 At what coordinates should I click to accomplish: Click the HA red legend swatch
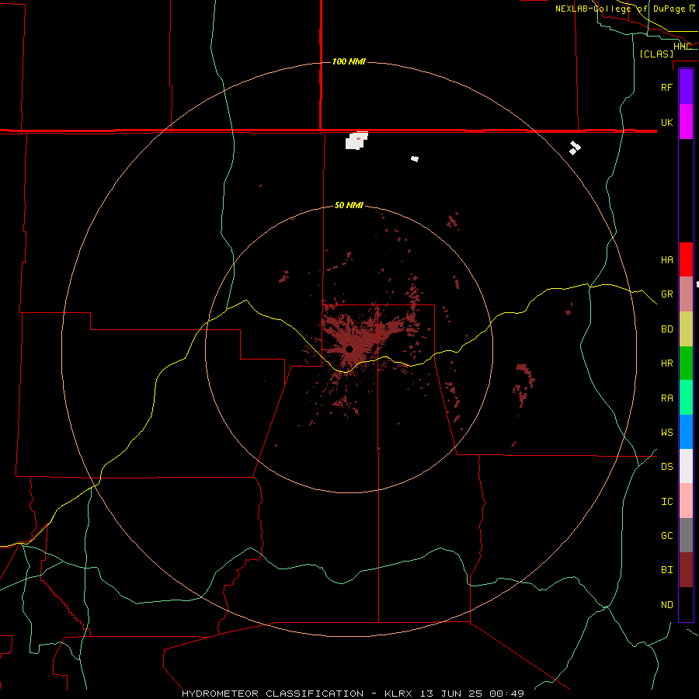point(686,259)
